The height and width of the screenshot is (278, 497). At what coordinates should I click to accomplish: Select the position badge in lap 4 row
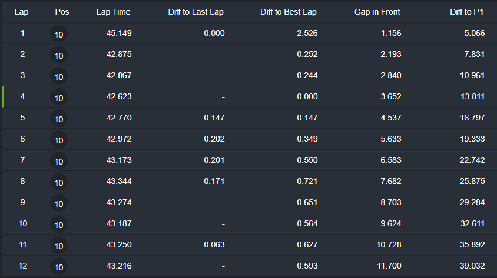pos(59,98)
